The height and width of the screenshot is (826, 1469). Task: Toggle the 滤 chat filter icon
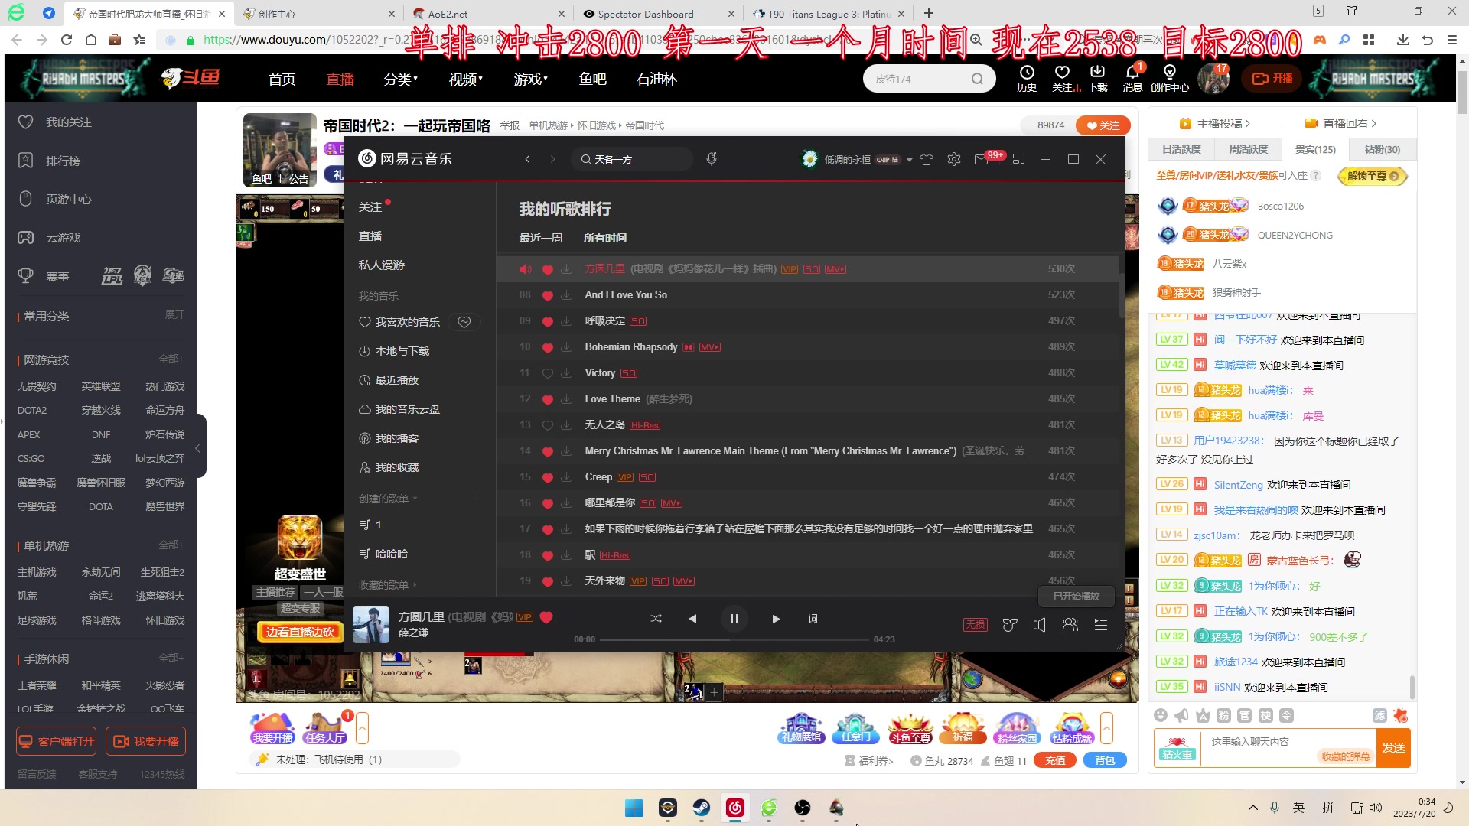click(1379, 715)
